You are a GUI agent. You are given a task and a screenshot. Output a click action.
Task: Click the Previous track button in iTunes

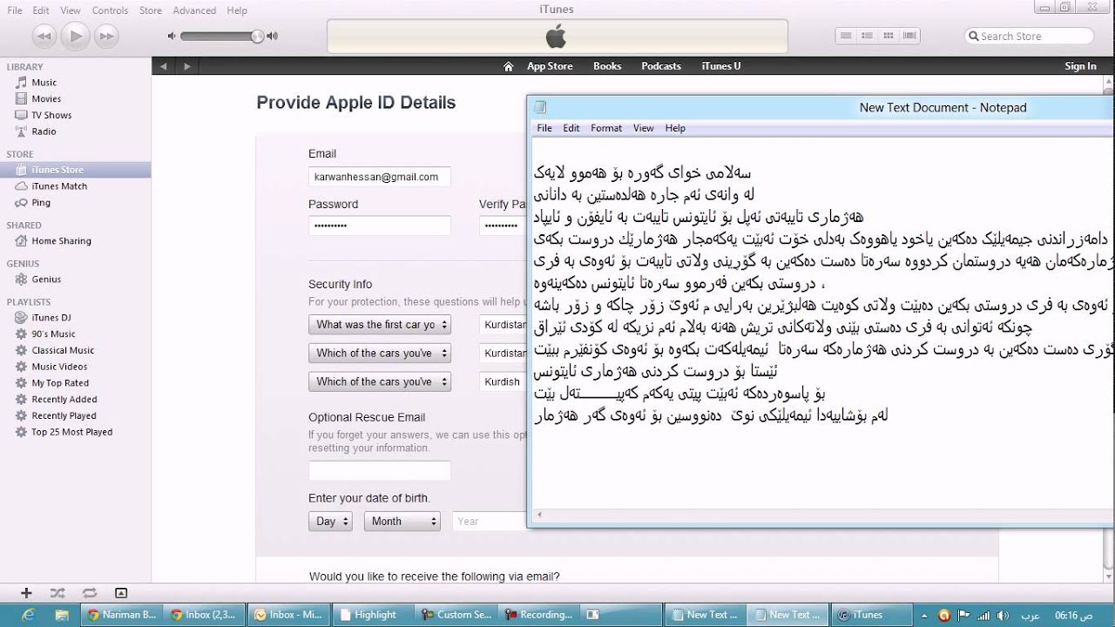44,36
